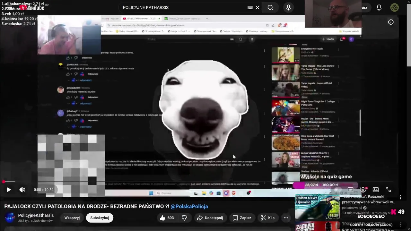The width and height of the screenshot is (411, 231).
Task: Mute the video with the volume icon
Action: 22,190
